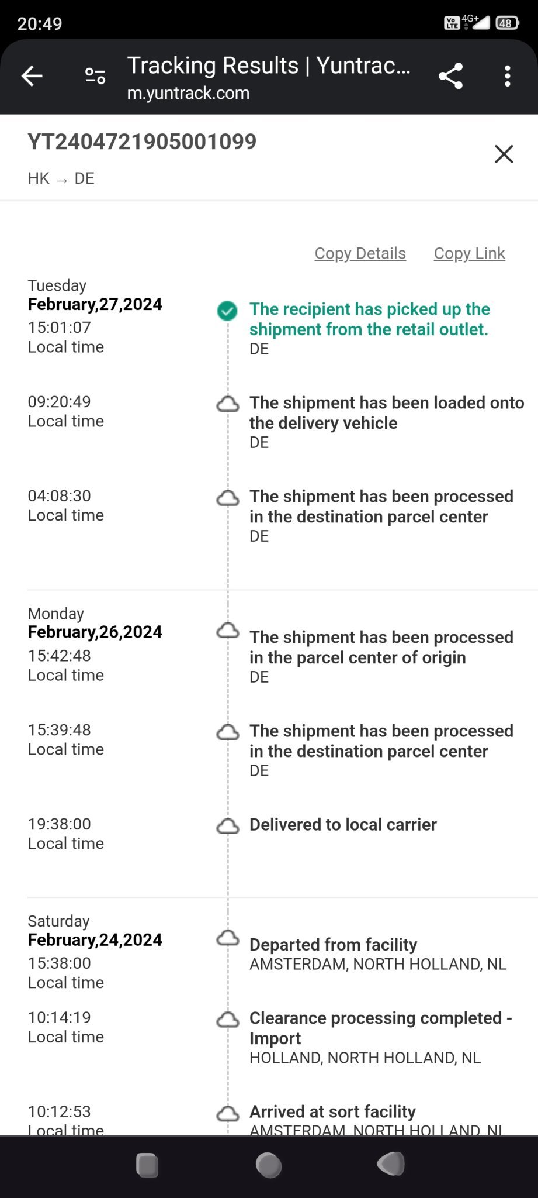Tap the share icon

click(450, 76)
